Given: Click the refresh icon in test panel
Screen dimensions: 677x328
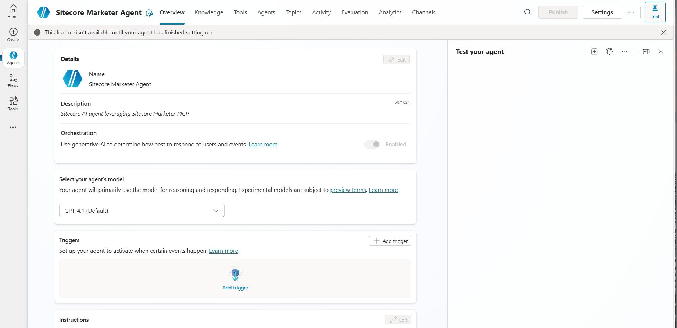Looking at the screenshot, I should [x=609, y=51].
